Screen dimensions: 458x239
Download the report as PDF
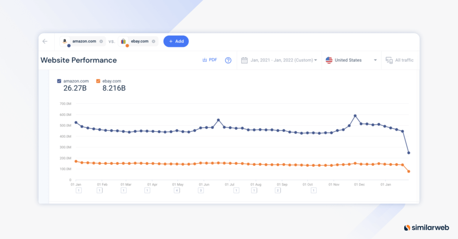210,60
